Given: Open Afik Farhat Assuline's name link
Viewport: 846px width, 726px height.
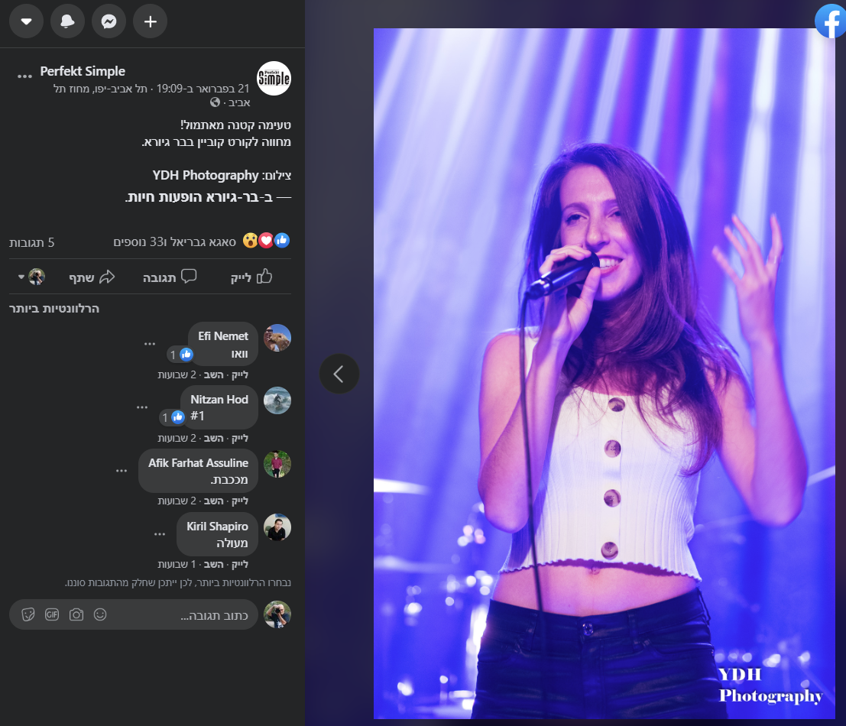Looking at the screenshot, I should [198, 463].
